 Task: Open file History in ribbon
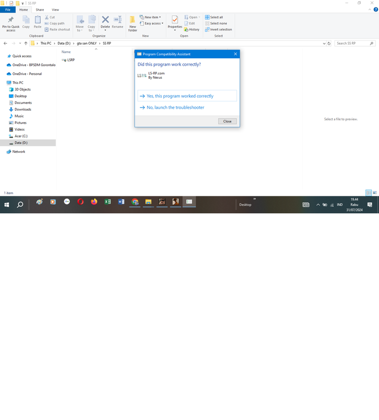click(x=192, y=29)
